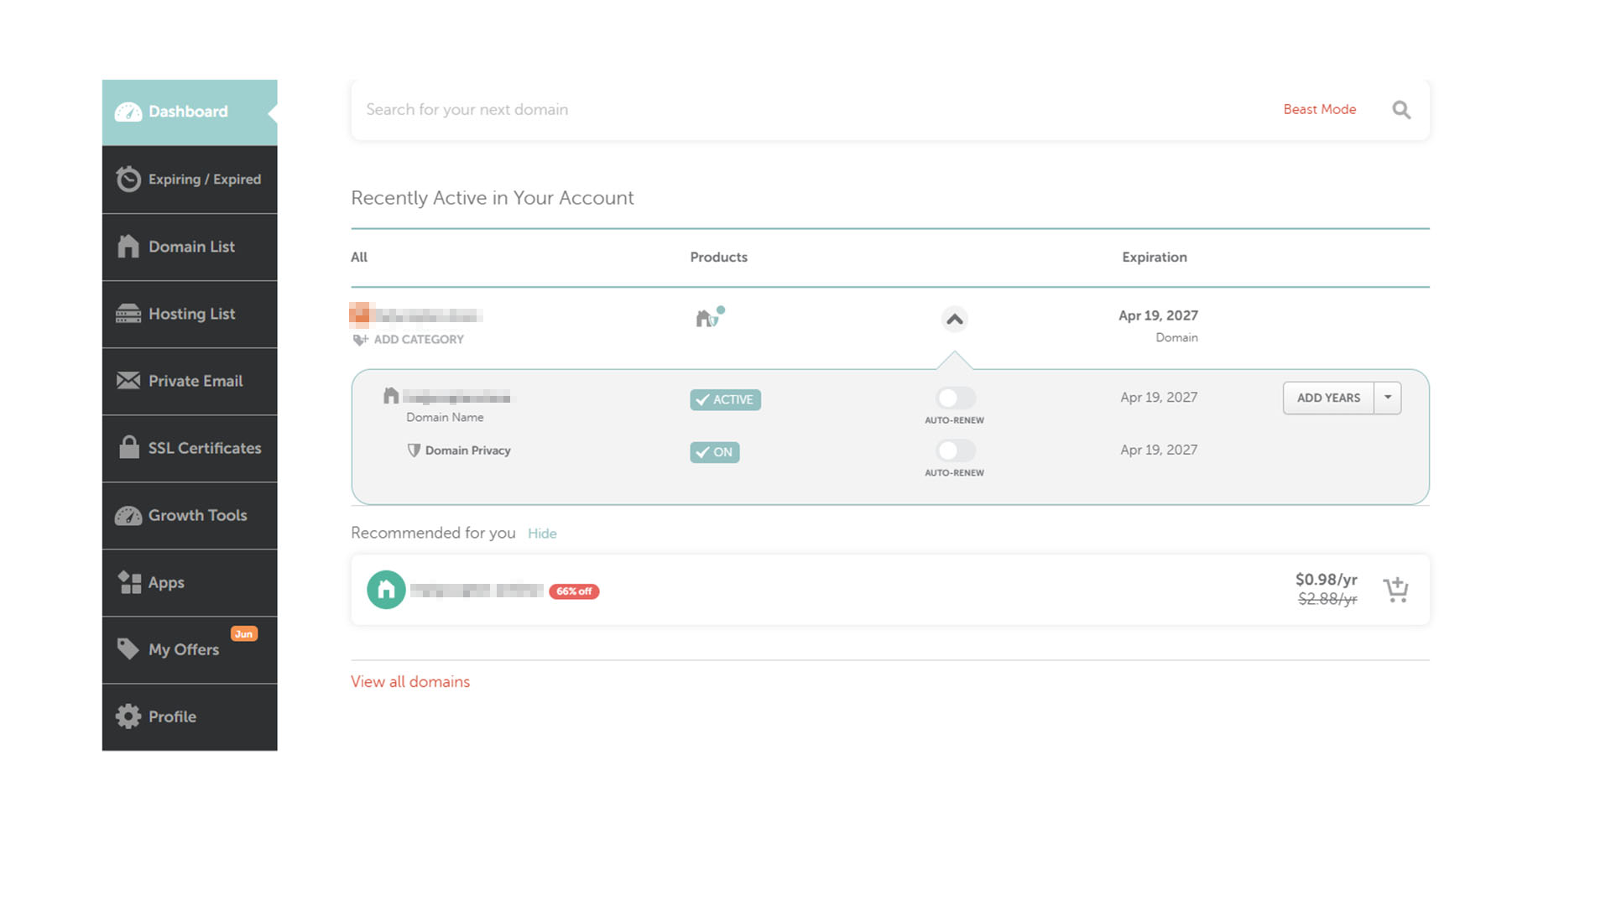This screenshot has width=1611, height=906.
Task: Click ADD CATEGORY label
Action: click(x=419, y=340)
